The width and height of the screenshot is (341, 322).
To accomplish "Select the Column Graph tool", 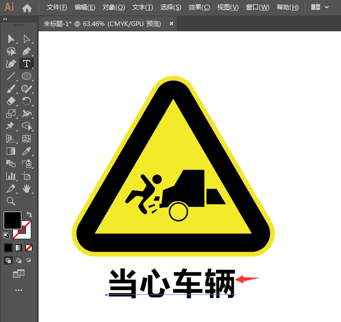I will pos(11,176).
